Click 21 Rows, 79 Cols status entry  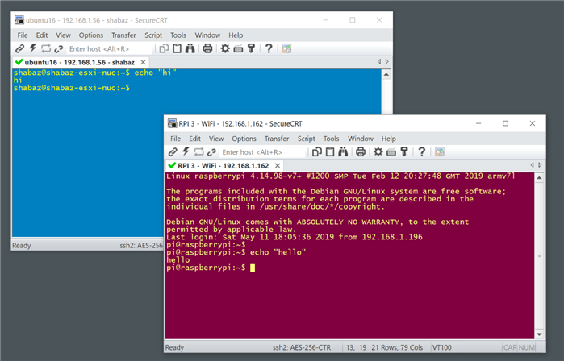coord(397,348)
